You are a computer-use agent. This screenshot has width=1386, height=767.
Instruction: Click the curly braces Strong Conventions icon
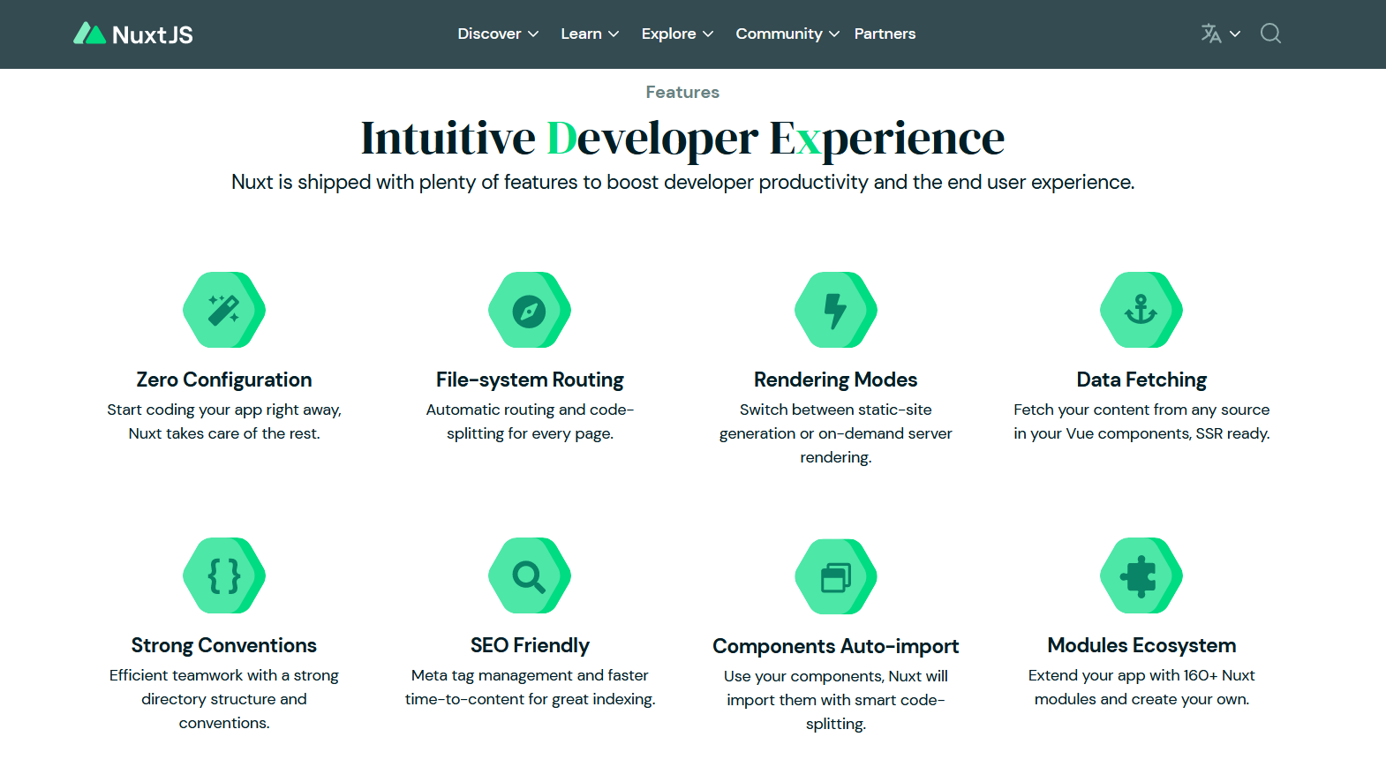point(224,575)
